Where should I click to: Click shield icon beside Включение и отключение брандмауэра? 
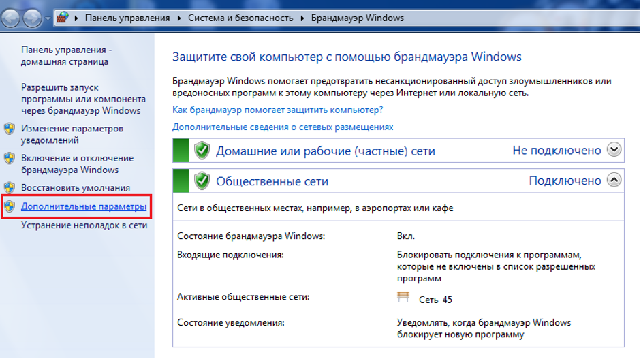[x=10, y=158]
